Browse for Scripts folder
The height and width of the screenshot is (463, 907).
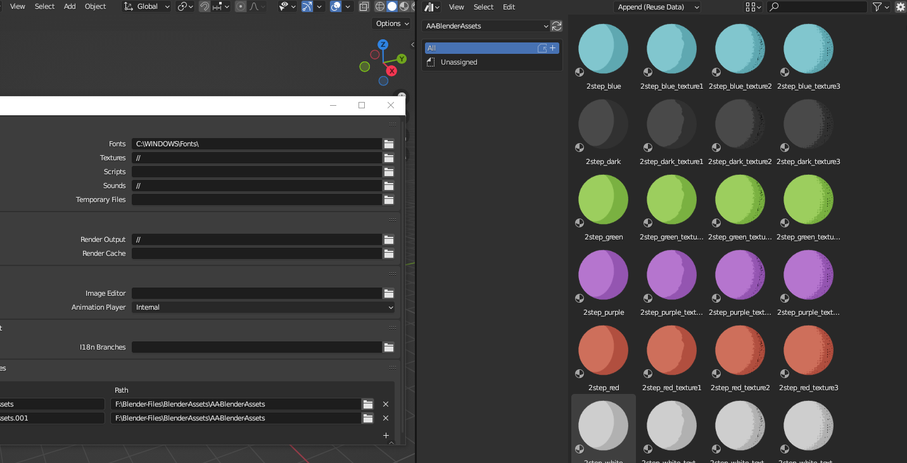389,172
